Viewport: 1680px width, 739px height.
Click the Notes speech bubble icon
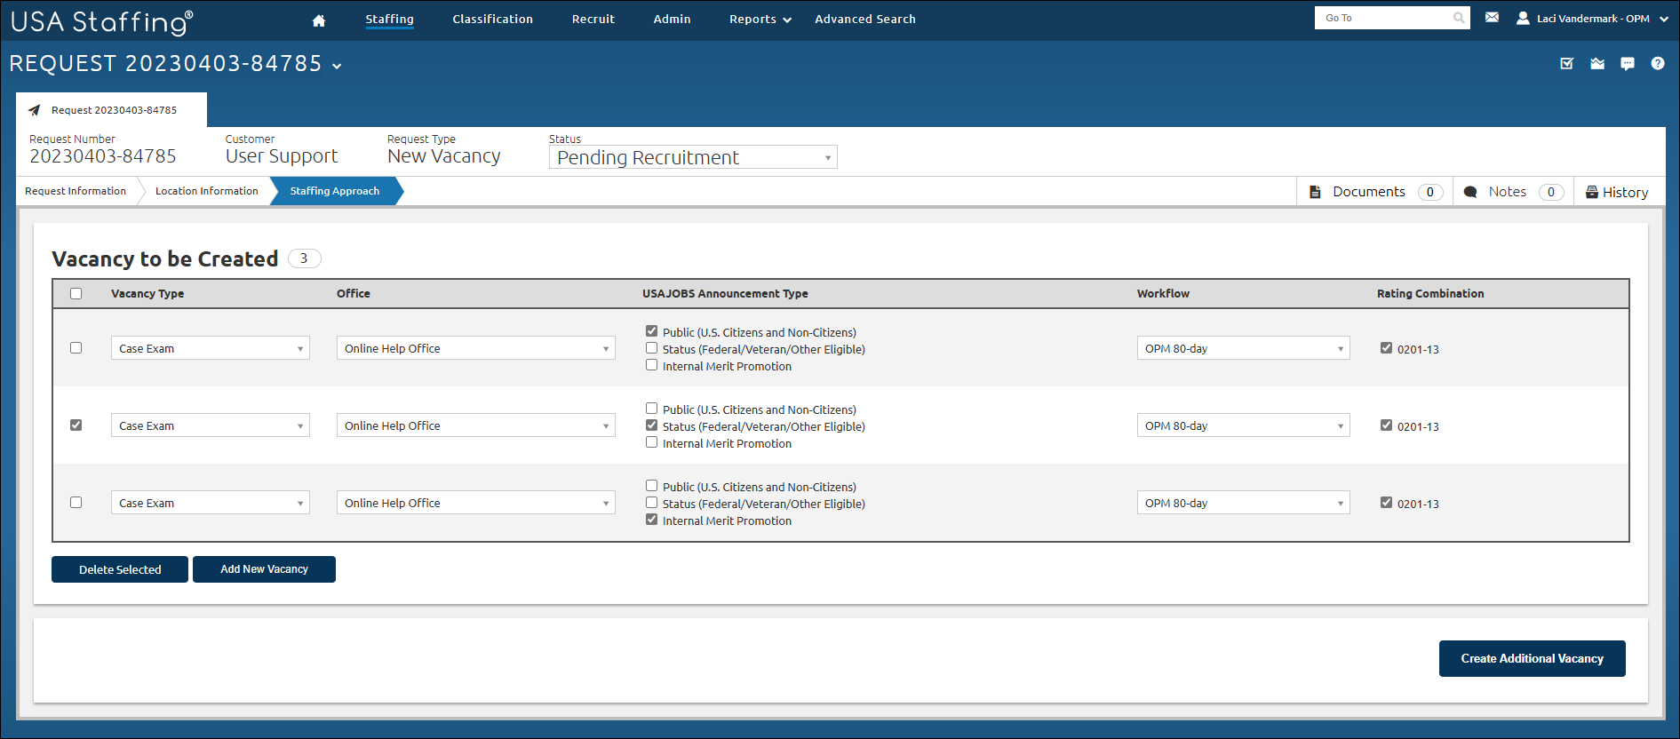[1470, 192]
